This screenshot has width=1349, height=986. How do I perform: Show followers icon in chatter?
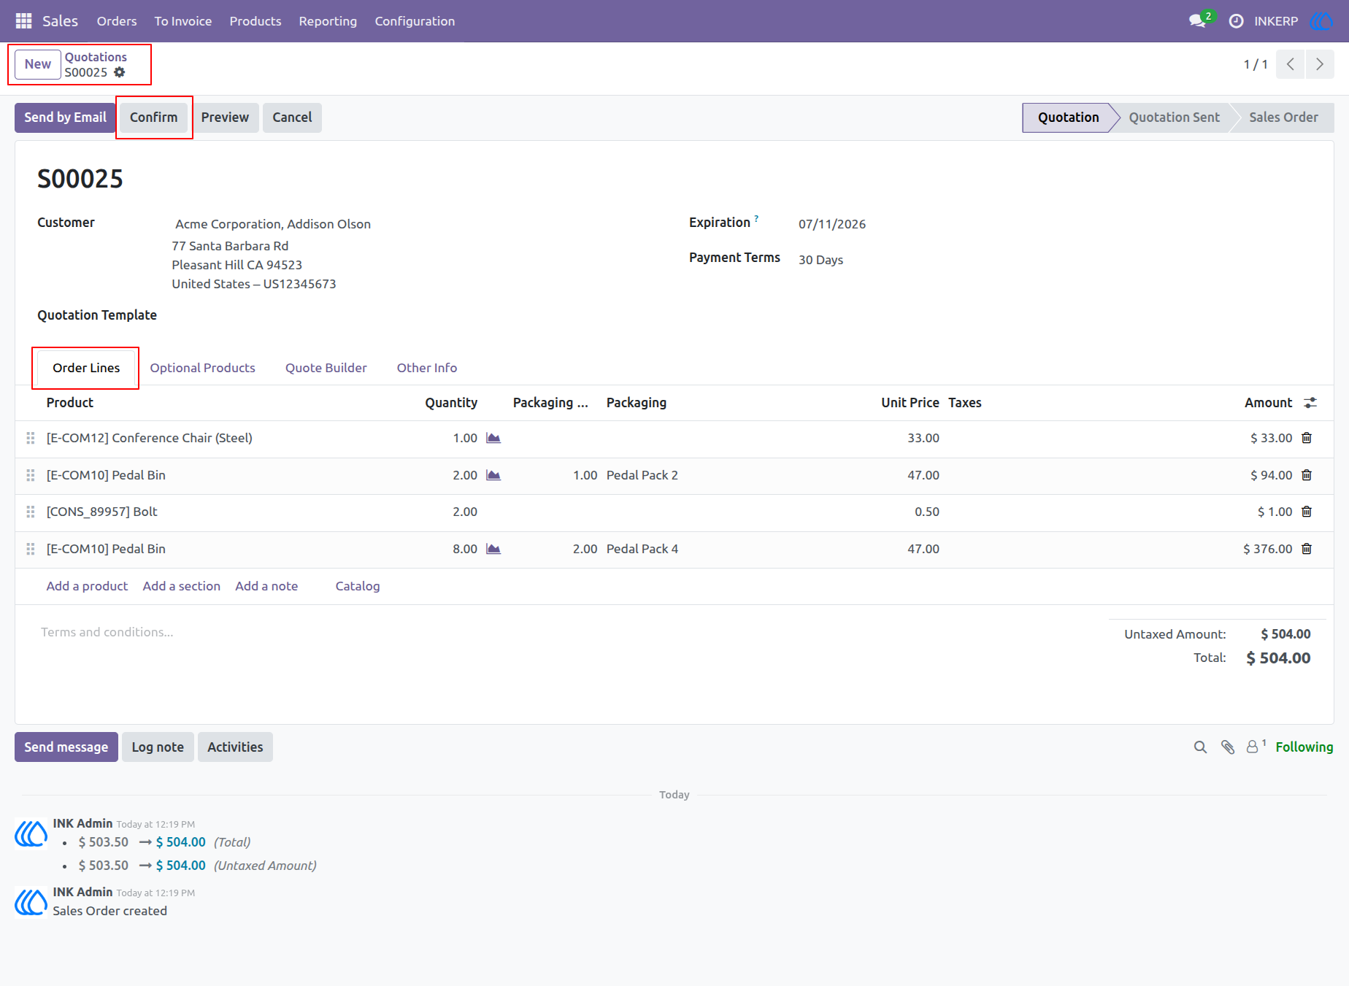pyautogui.click(x=1256, y=746)
